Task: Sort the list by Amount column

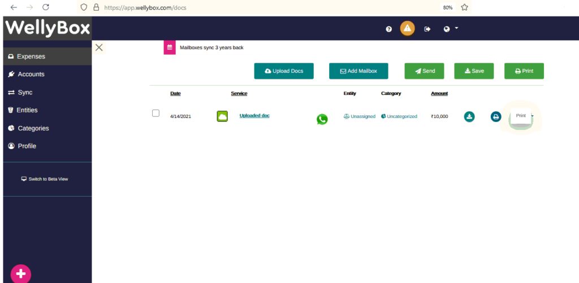Action: click(x=439, y=93)
